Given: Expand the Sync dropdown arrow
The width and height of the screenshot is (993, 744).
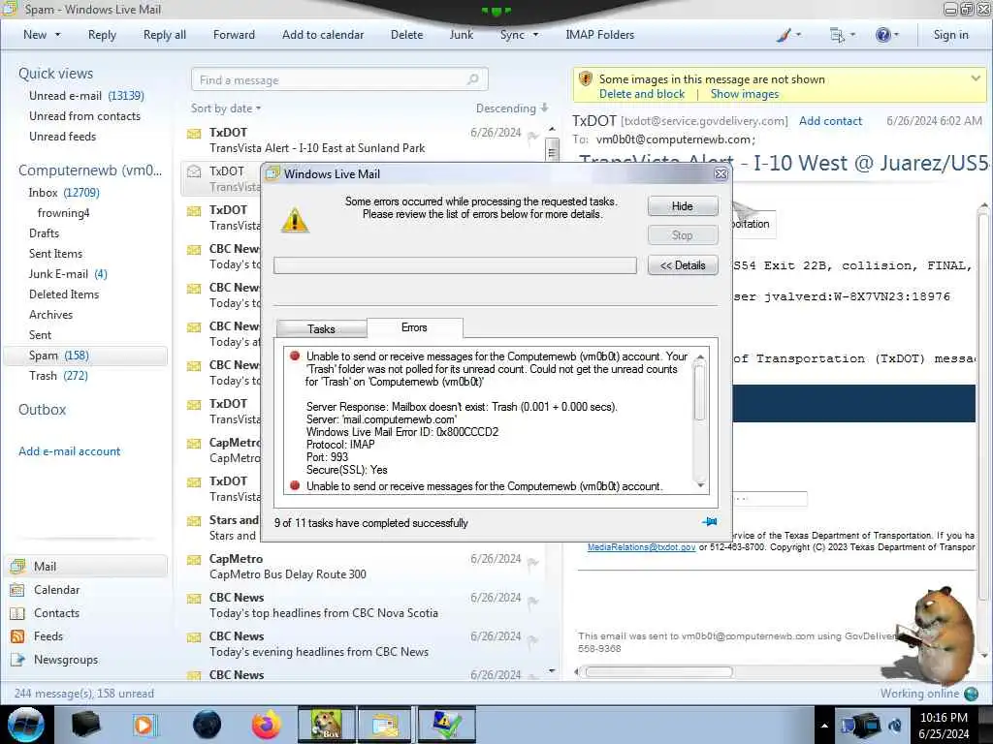Looking at the screenshot, I should (x=535, y=35).
